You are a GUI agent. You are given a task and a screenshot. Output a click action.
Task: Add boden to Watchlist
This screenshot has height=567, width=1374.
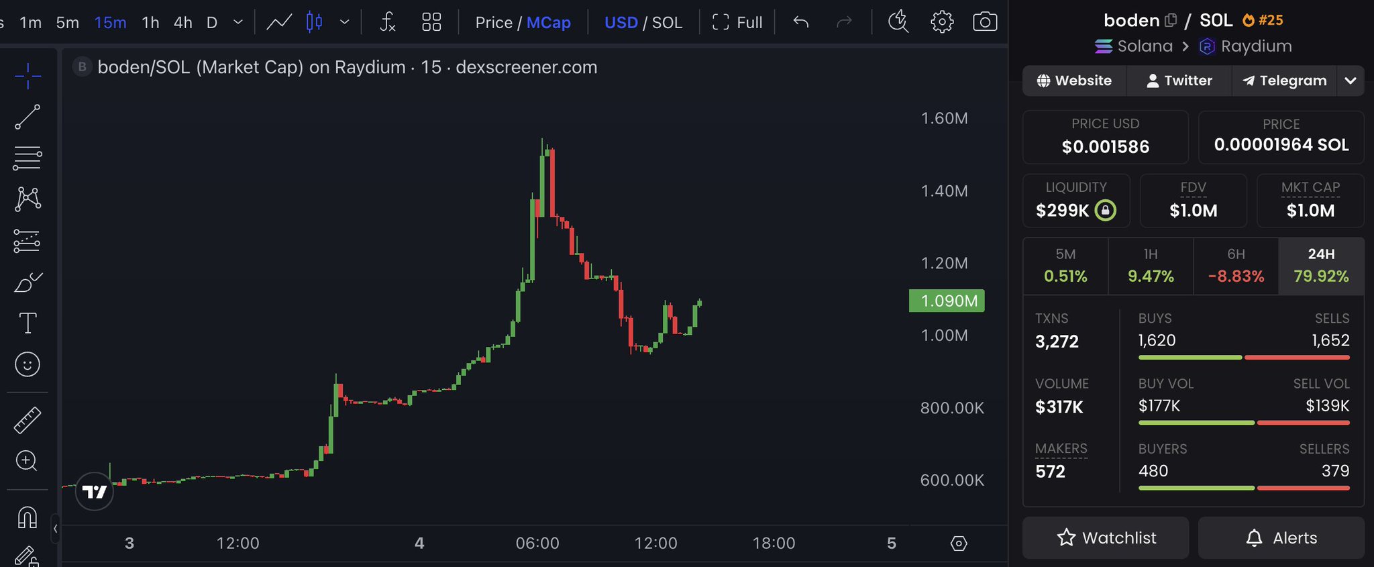pos(1106,537)
